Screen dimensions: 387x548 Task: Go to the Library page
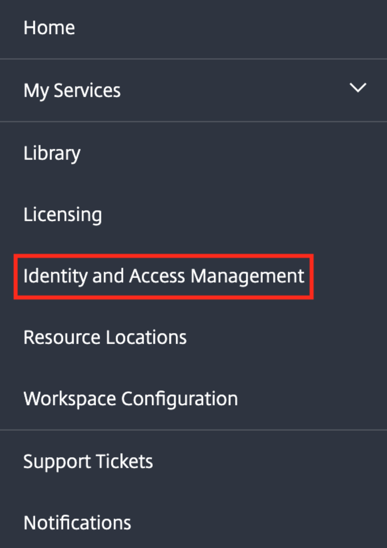[x=52, y=153]
